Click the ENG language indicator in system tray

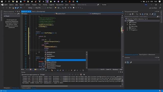coord(152,2)
